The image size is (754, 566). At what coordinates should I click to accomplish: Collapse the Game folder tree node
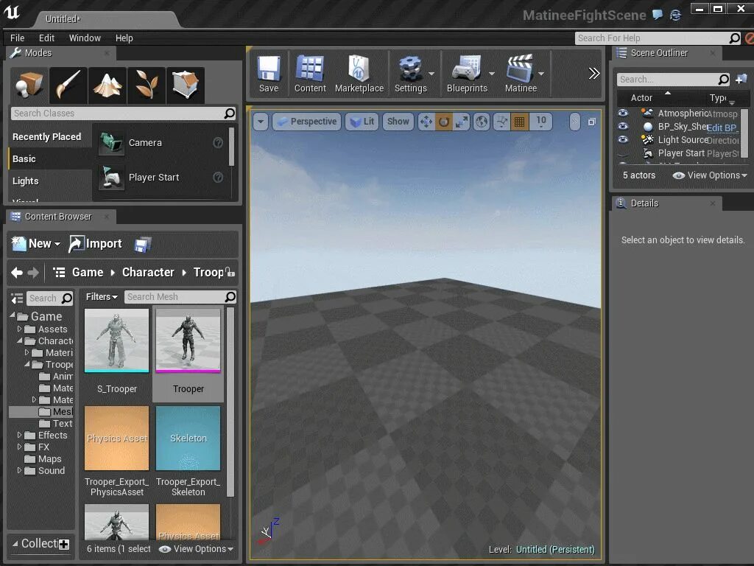point(13,315)
